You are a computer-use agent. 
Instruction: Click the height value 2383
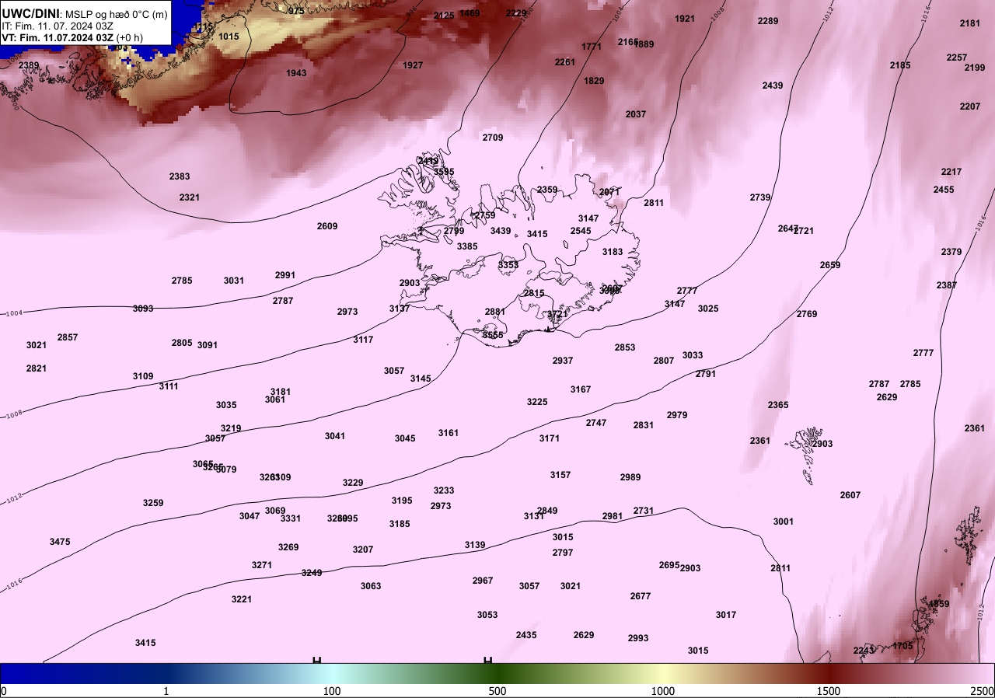click(180, 176)
